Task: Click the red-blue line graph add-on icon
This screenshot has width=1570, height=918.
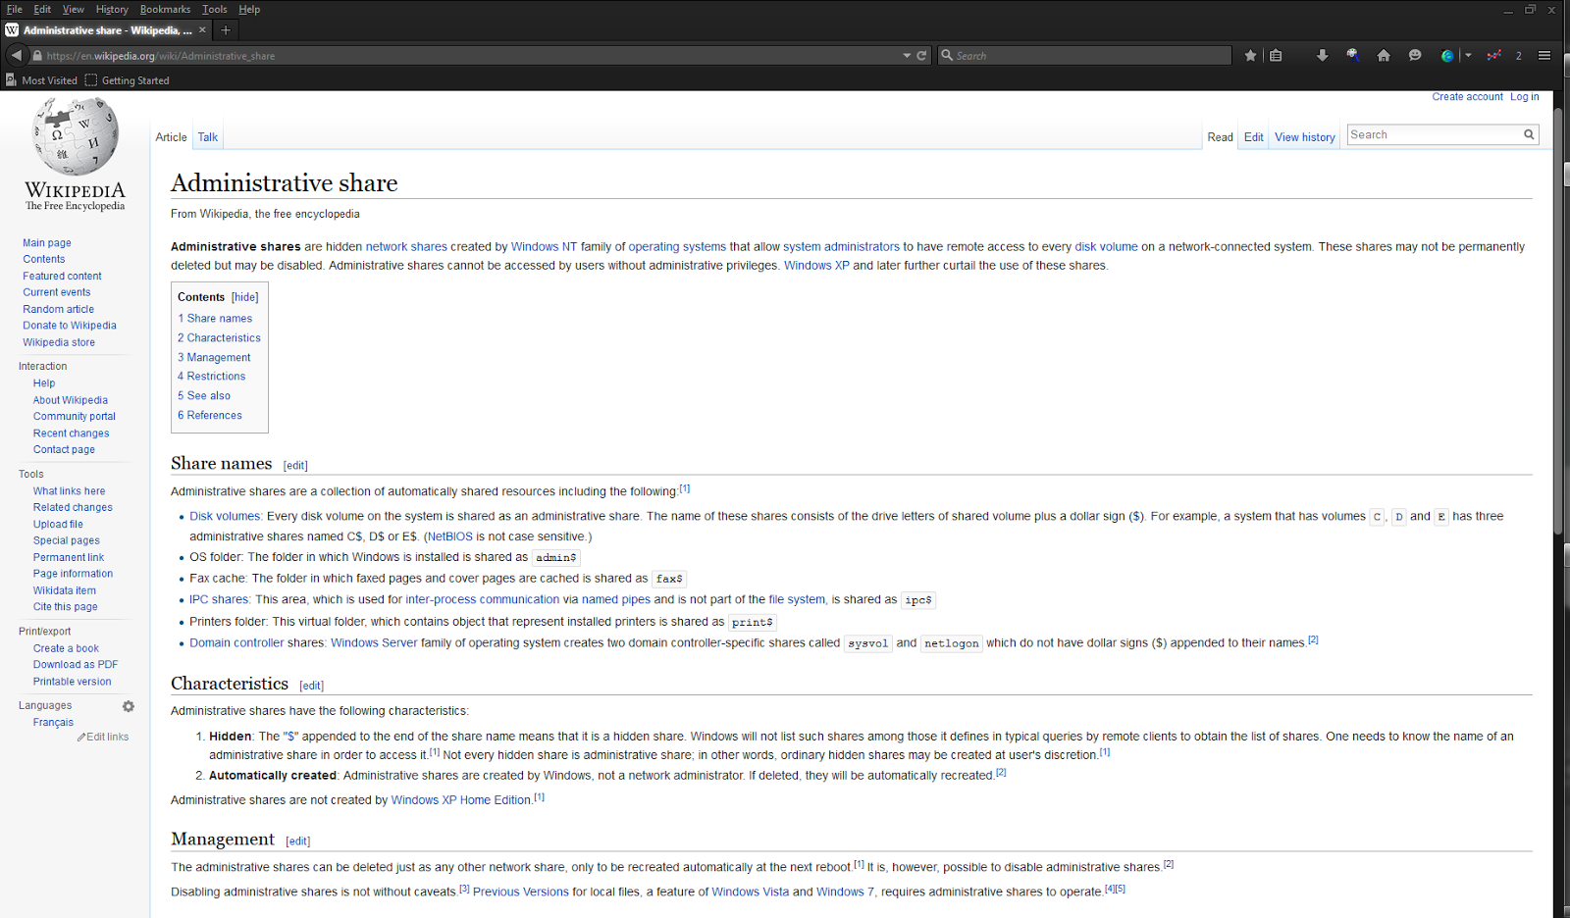Action: [x=1493, y=56]
